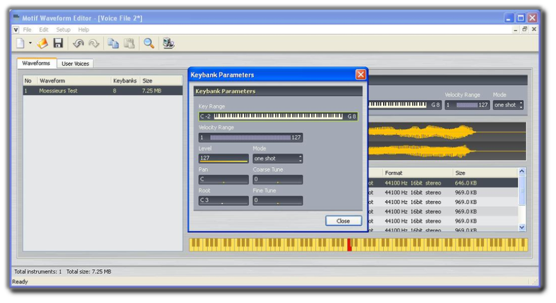The width and height of the screenshot is (556, 303).
Task: Click the red highlighted key on yellow keyboard
Action: [350, 245]
